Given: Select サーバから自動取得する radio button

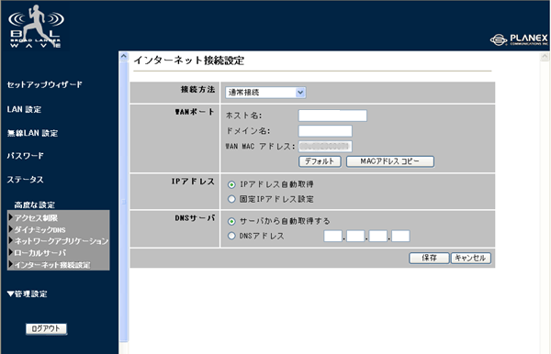Looking at the screenshot, I should coord(231,221).
